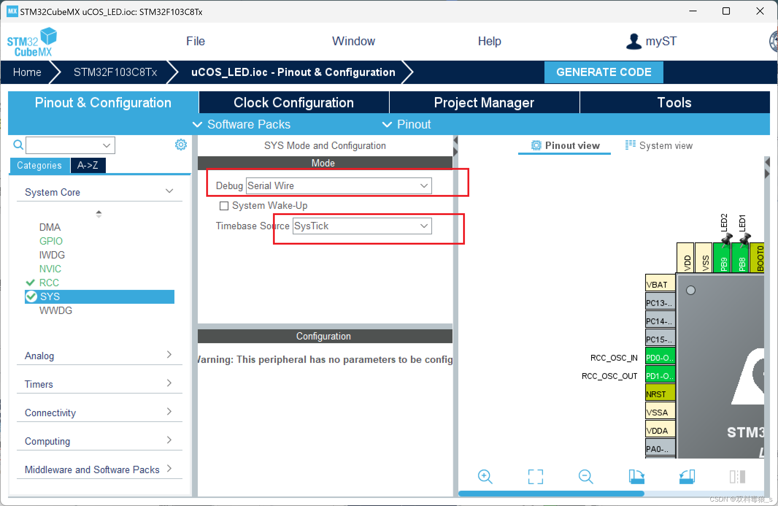The width and height of the screenshot is (778, 506).
Task: Expand the Pinout dropdown menu
Action: [x=406, y=124]
